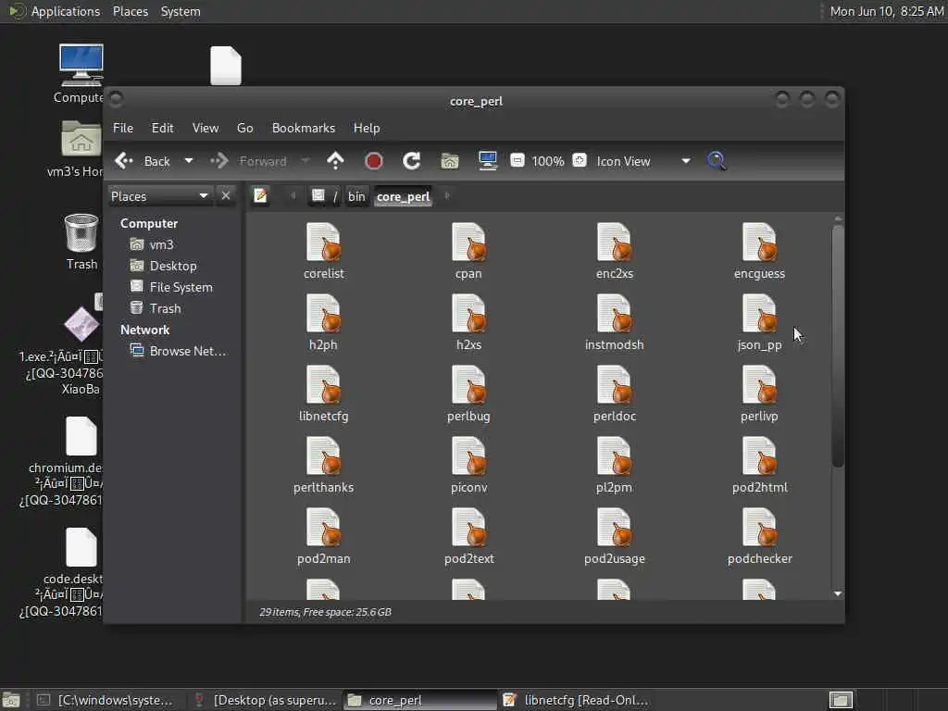Open the System menu in top panel
This screenshot has height=711, width=948.
click(x=181, y=11)
